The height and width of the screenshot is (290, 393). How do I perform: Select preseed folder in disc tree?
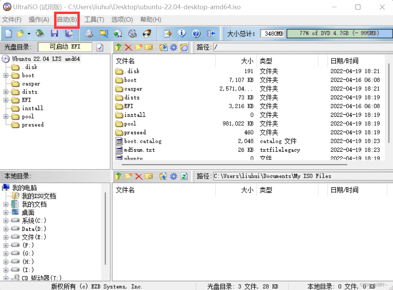(33, 125)
